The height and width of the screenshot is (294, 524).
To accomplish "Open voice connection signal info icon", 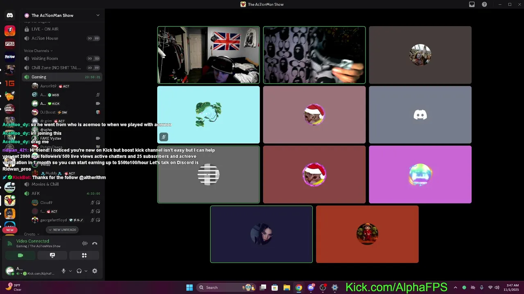I will (10, 243).
